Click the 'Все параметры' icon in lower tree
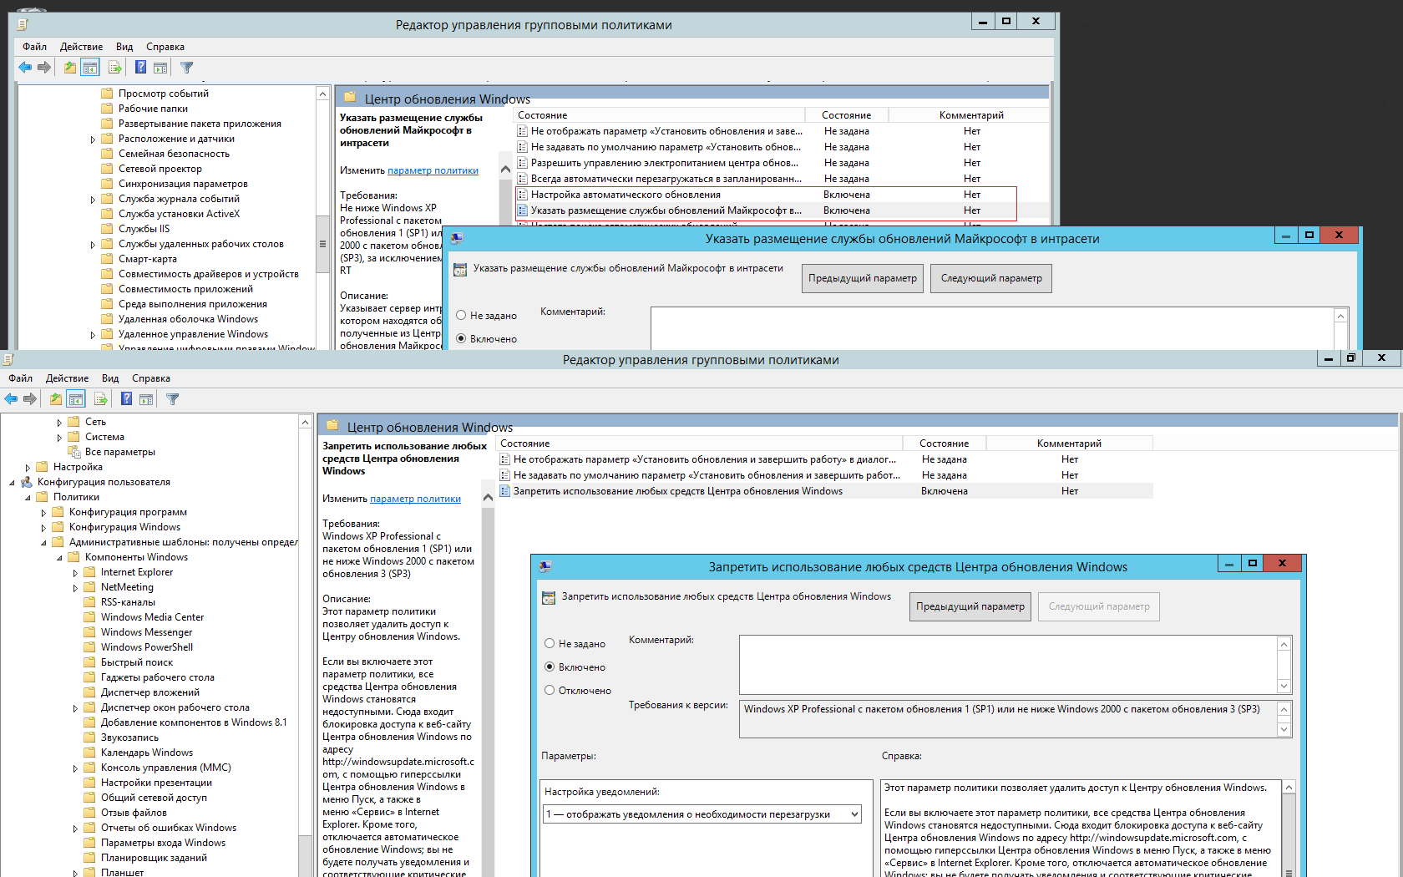The image size is (1403, 877). click(x=73, y=452)
